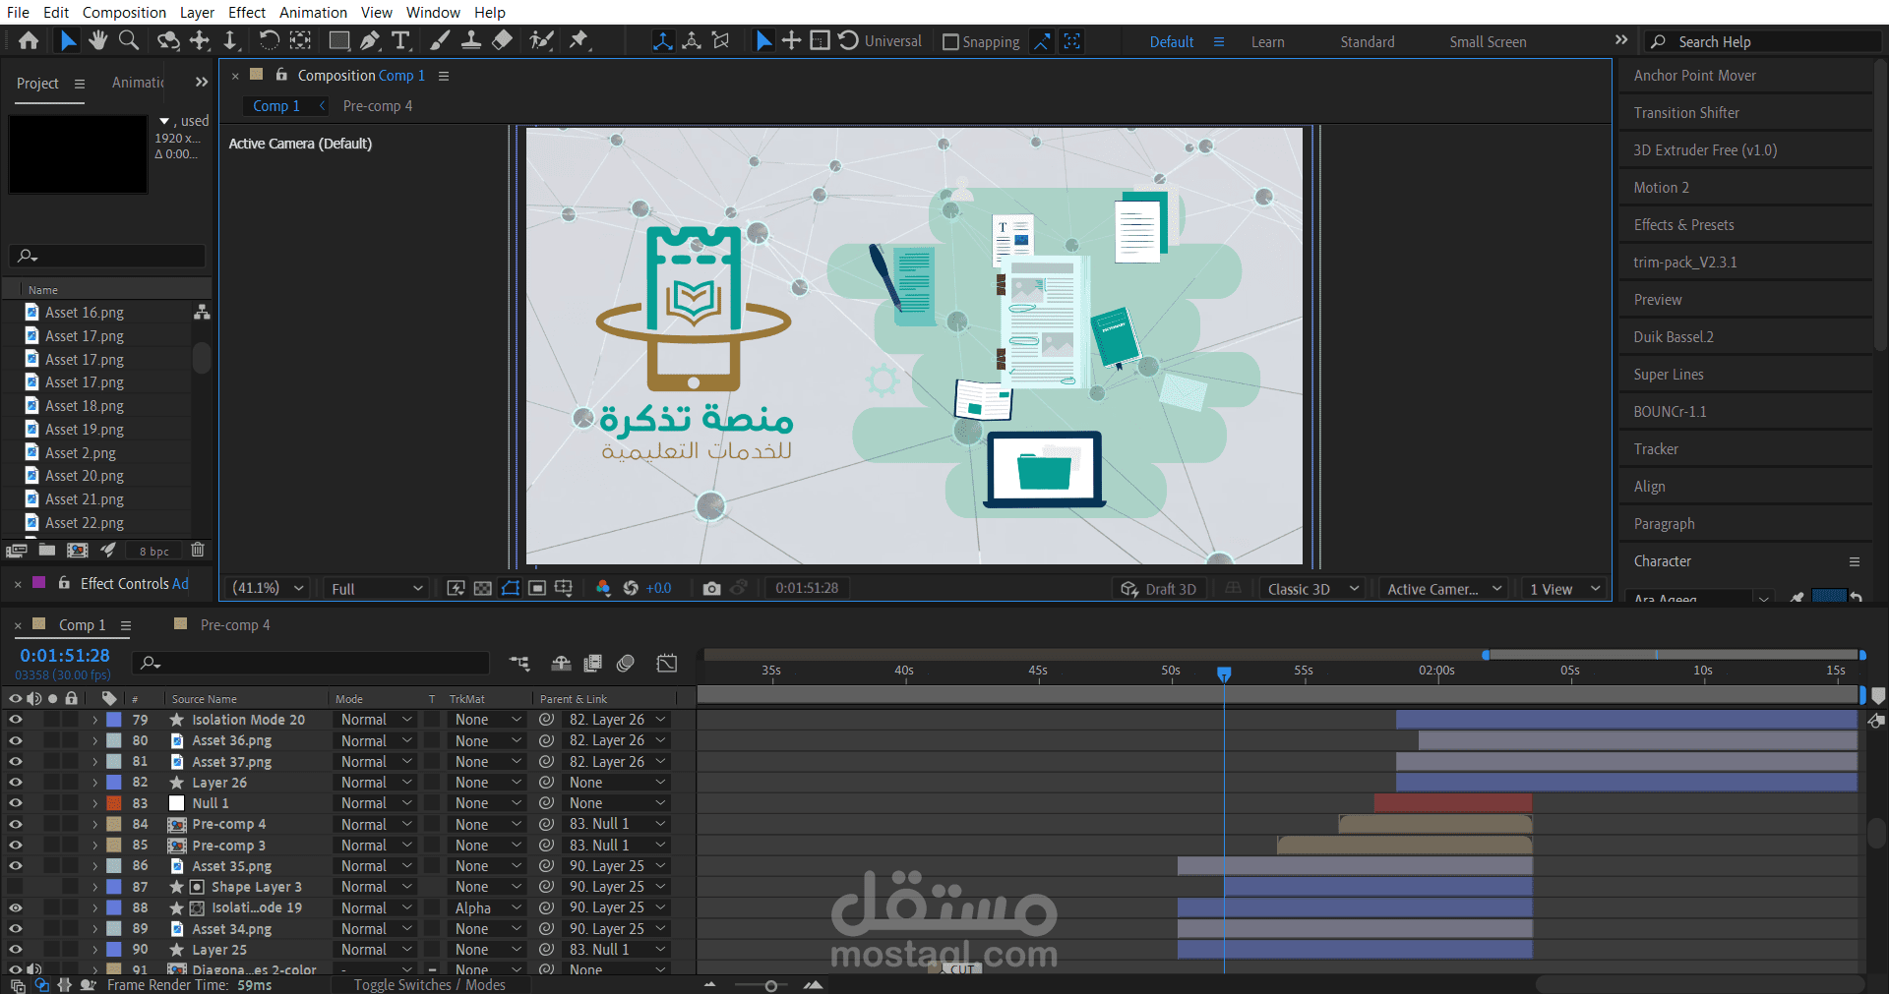The image size is (1889, 994).
Task: Open the 1 View layout dropdown
Action: (1564, 589)
